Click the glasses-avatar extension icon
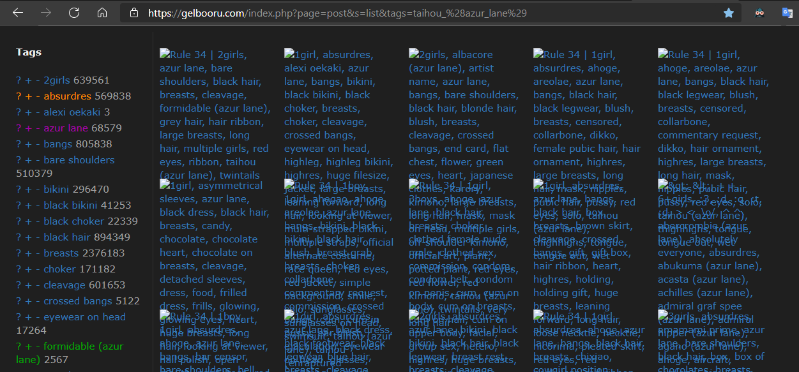The height and width of the screenshot is (372, 799). 759,12
